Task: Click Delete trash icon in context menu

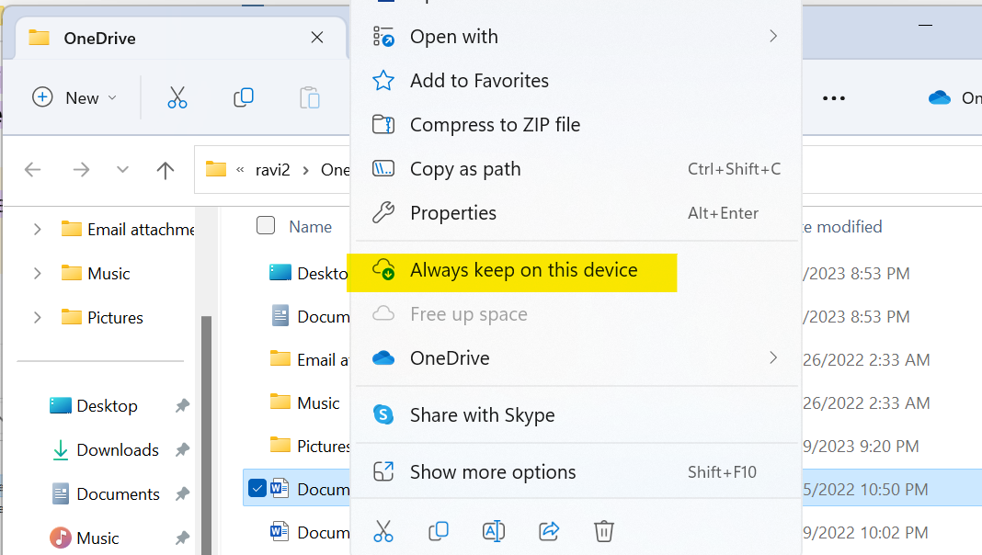Action: pos(604,531)
